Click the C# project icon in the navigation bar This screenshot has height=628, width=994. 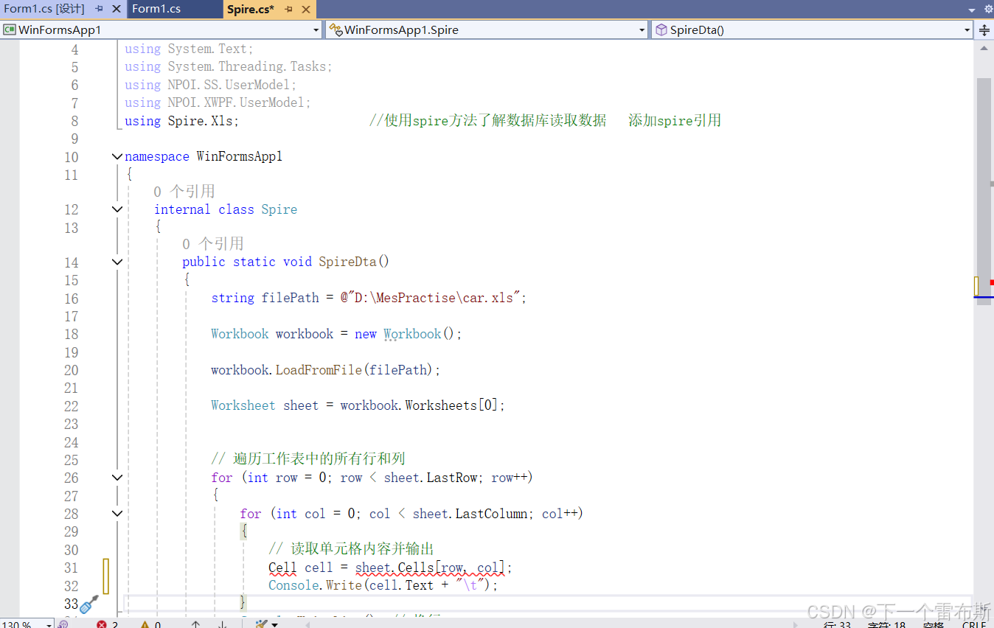[x=10, y=30]
